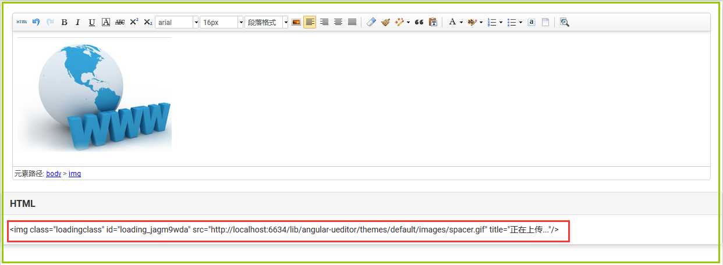Screen dimensions: 723x265
Task: Open ordered list style arrow
Action: click(x=501, y=22)
